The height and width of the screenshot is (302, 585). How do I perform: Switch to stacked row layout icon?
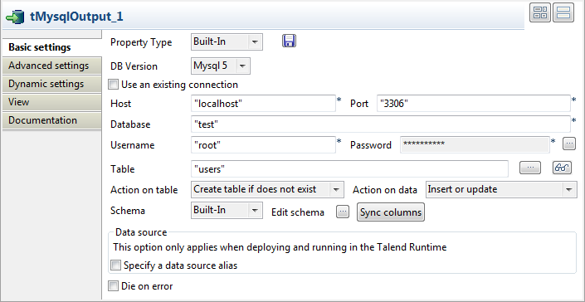[x=563, y=12]
